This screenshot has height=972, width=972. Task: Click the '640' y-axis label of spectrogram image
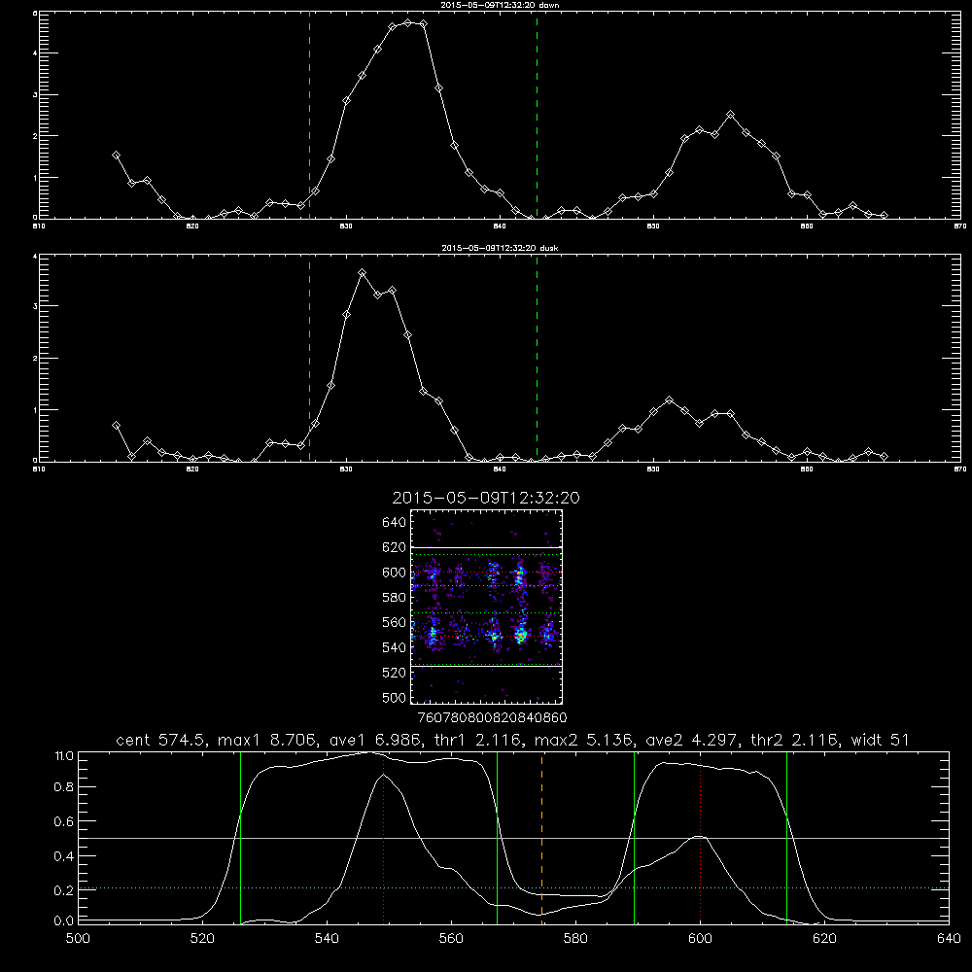click(395, 522)
